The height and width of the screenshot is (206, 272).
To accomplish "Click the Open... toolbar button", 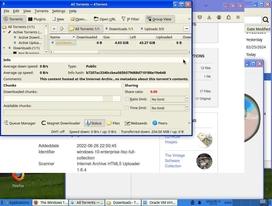I will 79,19.
